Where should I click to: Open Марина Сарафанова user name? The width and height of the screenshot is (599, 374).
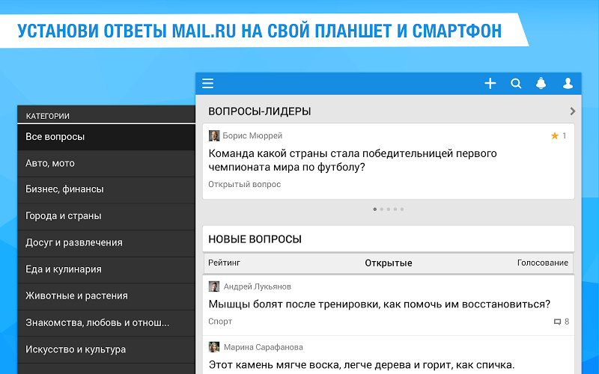(264, 347)
